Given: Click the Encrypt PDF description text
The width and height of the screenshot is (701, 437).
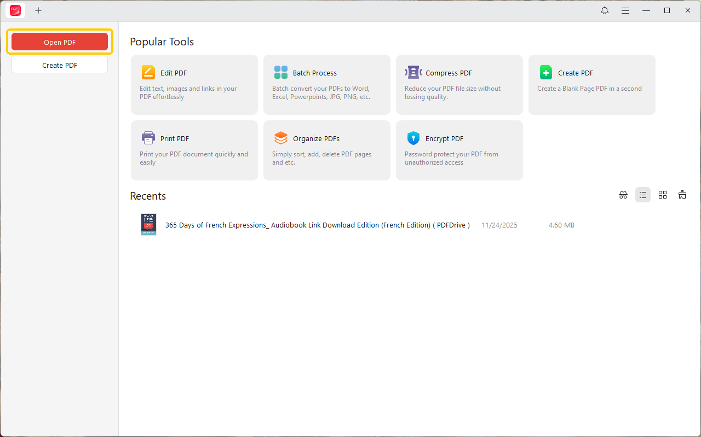Looking at the screenshot, I should click(x=451, y=158).
